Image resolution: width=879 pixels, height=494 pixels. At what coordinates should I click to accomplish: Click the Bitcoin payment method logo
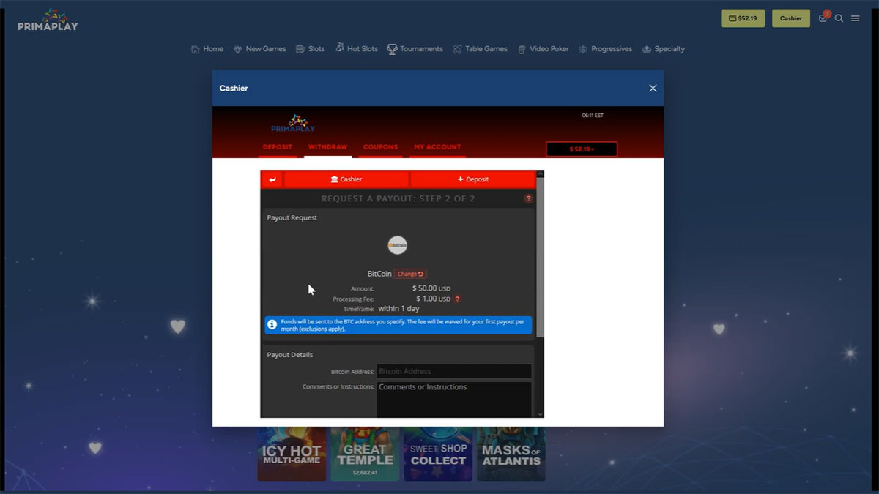point(397,245)
